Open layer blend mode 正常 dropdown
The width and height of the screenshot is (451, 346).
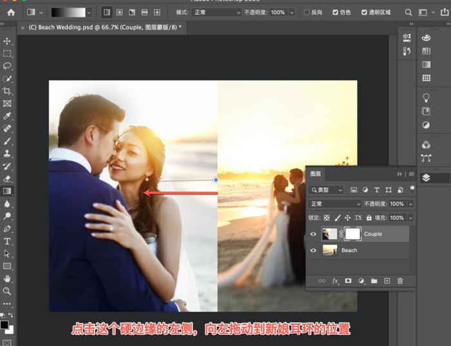coord(334,204)
